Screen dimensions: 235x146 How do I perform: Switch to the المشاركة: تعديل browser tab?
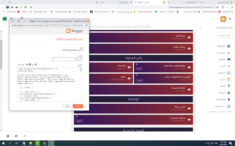217,3
